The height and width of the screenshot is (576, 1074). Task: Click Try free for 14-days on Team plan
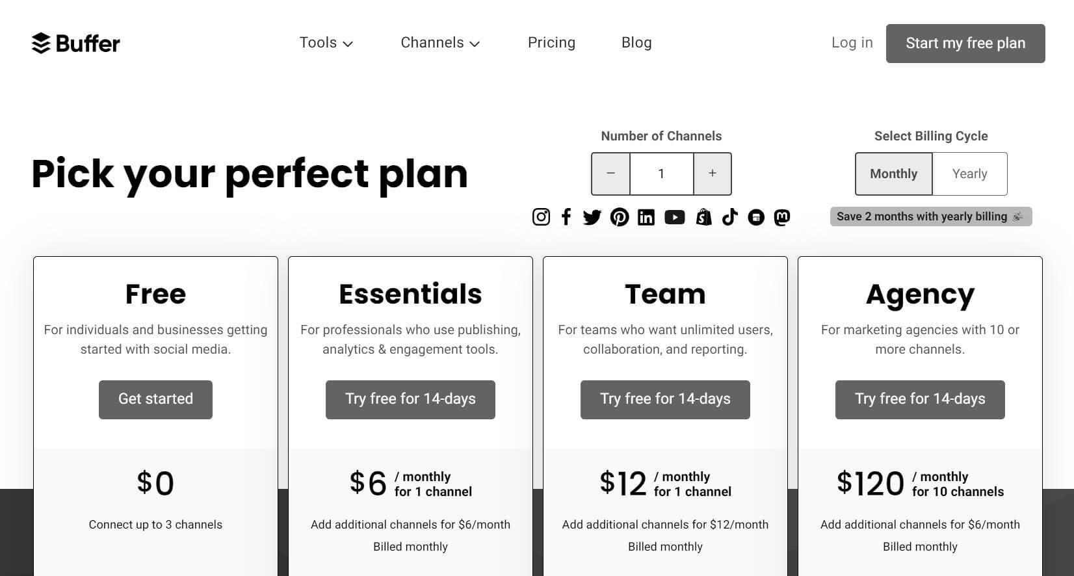(x=664, y=399)
